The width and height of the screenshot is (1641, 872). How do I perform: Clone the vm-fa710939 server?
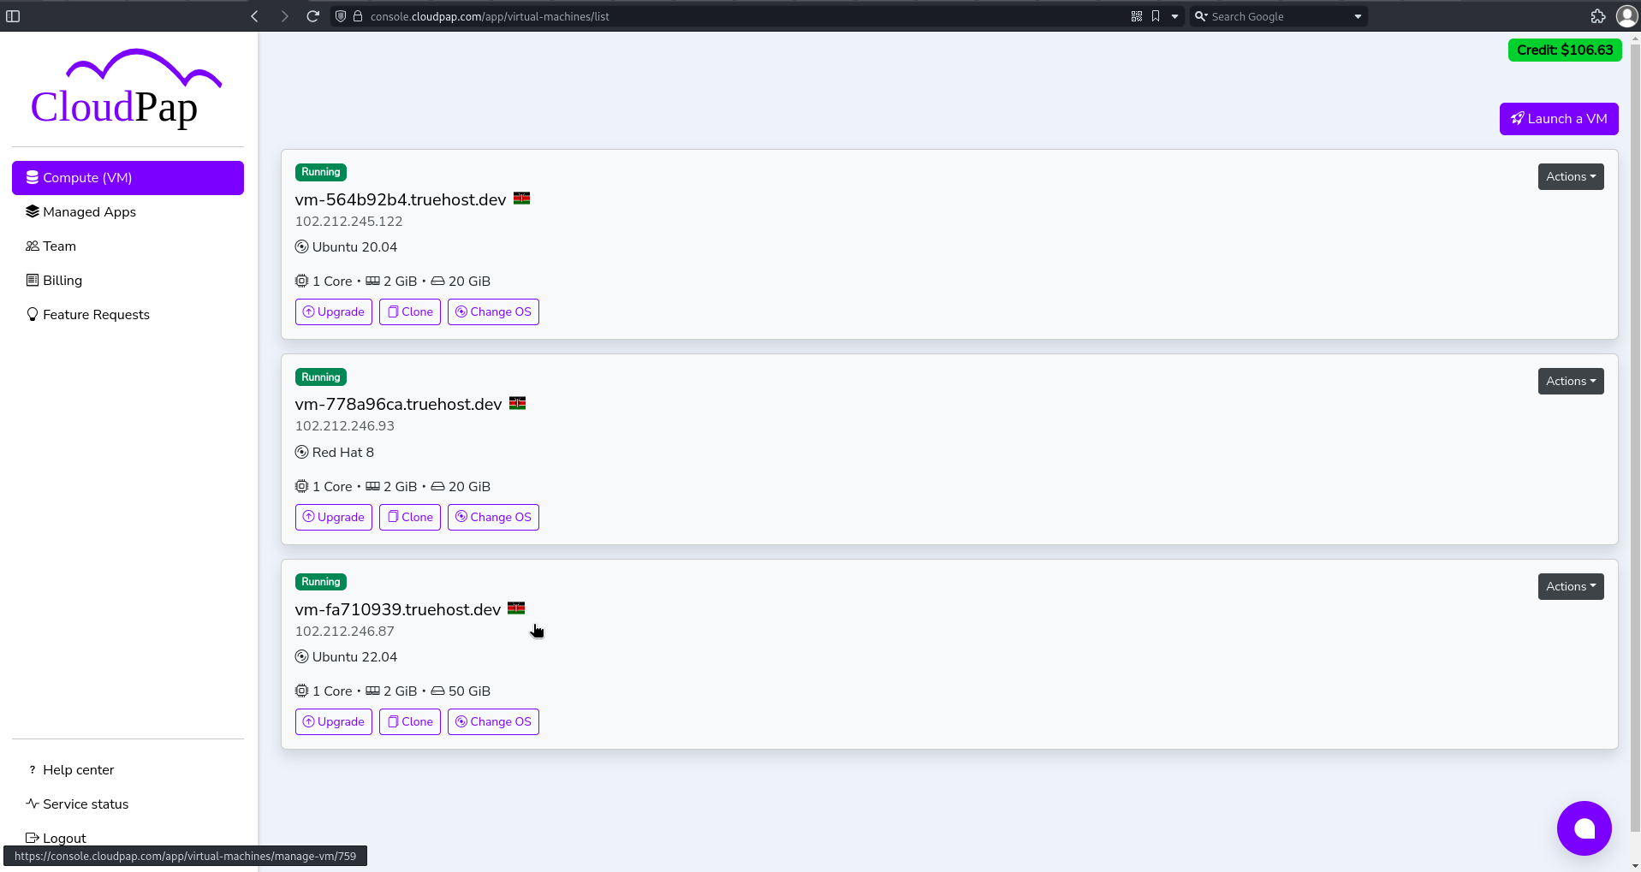click(x=409, y=721)
